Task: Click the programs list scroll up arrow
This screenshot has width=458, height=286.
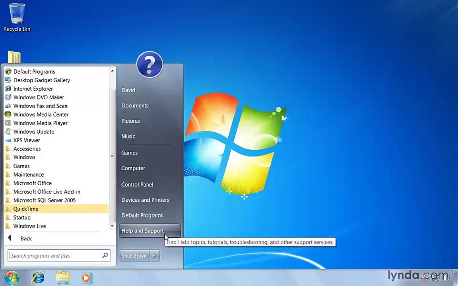Action: tap(112, 71)
